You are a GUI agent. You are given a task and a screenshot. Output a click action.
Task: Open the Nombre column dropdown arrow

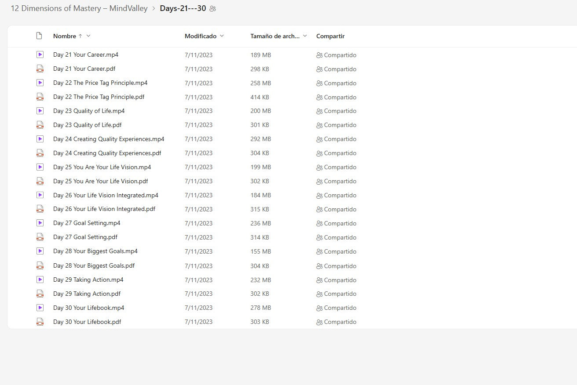tap(88, 36)
